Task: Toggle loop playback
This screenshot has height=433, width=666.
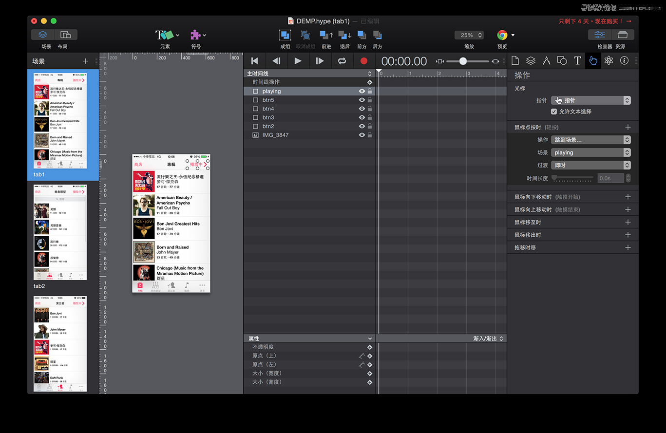Action: (x=342, y=61)
